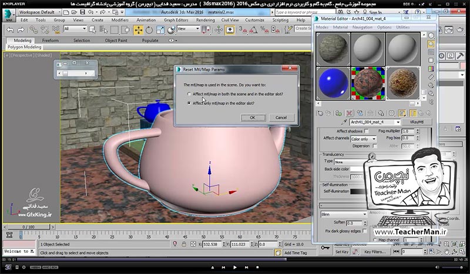Click Video Color Check icon in Material Editor
The image size is (470, 274).
click(431, 69)
